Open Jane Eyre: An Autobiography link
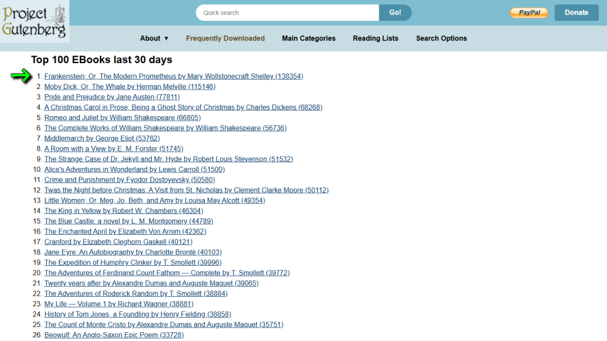The image size is (607, 341). coord(133,253)
